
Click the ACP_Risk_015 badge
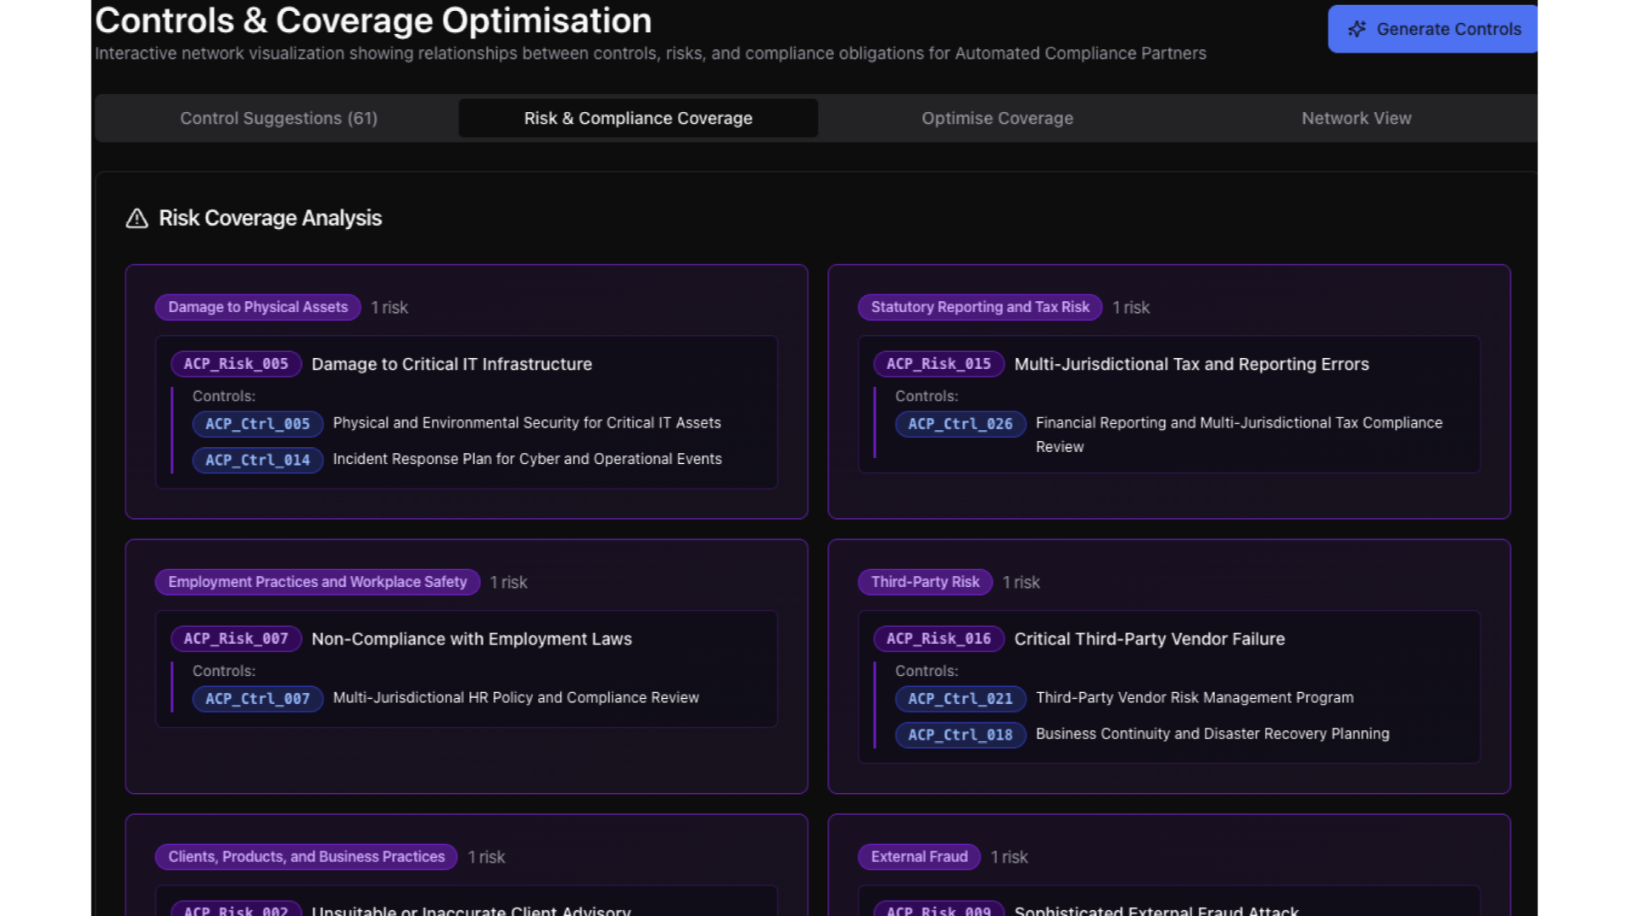tap(938, 364)
